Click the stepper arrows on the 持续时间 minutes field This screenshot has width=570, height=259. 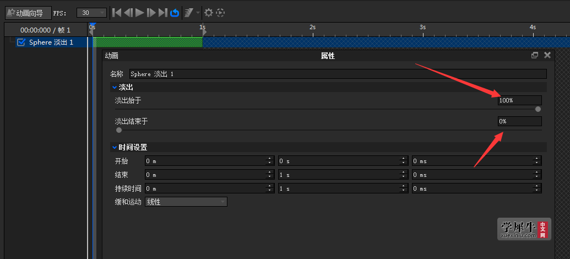click(x=270, y=189)
